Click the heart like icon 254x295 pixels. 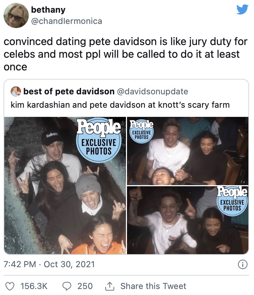point(10,286)
